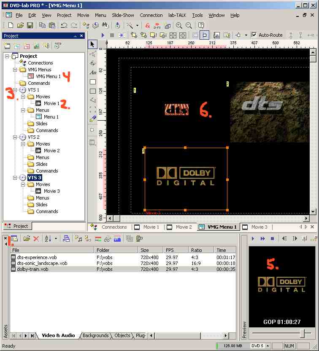Screen dimensions: 319x351
Task: Select the text tool in menu toolbox
Action: click(x=93, y=72)
